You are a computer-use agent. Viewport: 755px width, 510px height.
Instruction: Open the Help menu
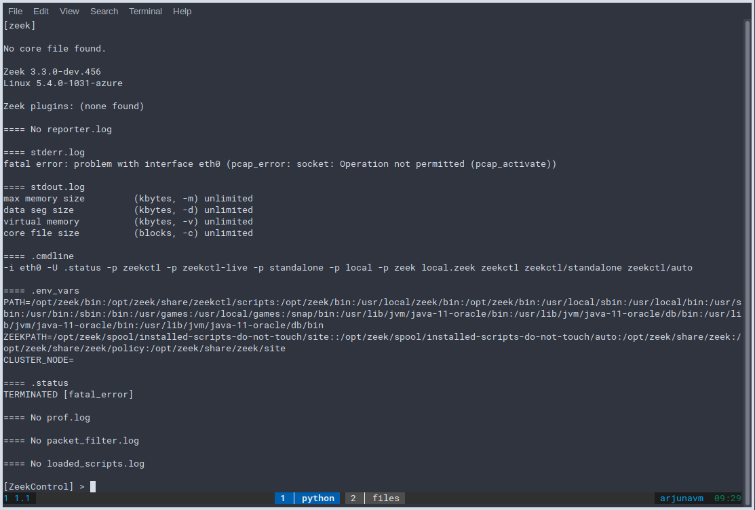click(182, 11)
